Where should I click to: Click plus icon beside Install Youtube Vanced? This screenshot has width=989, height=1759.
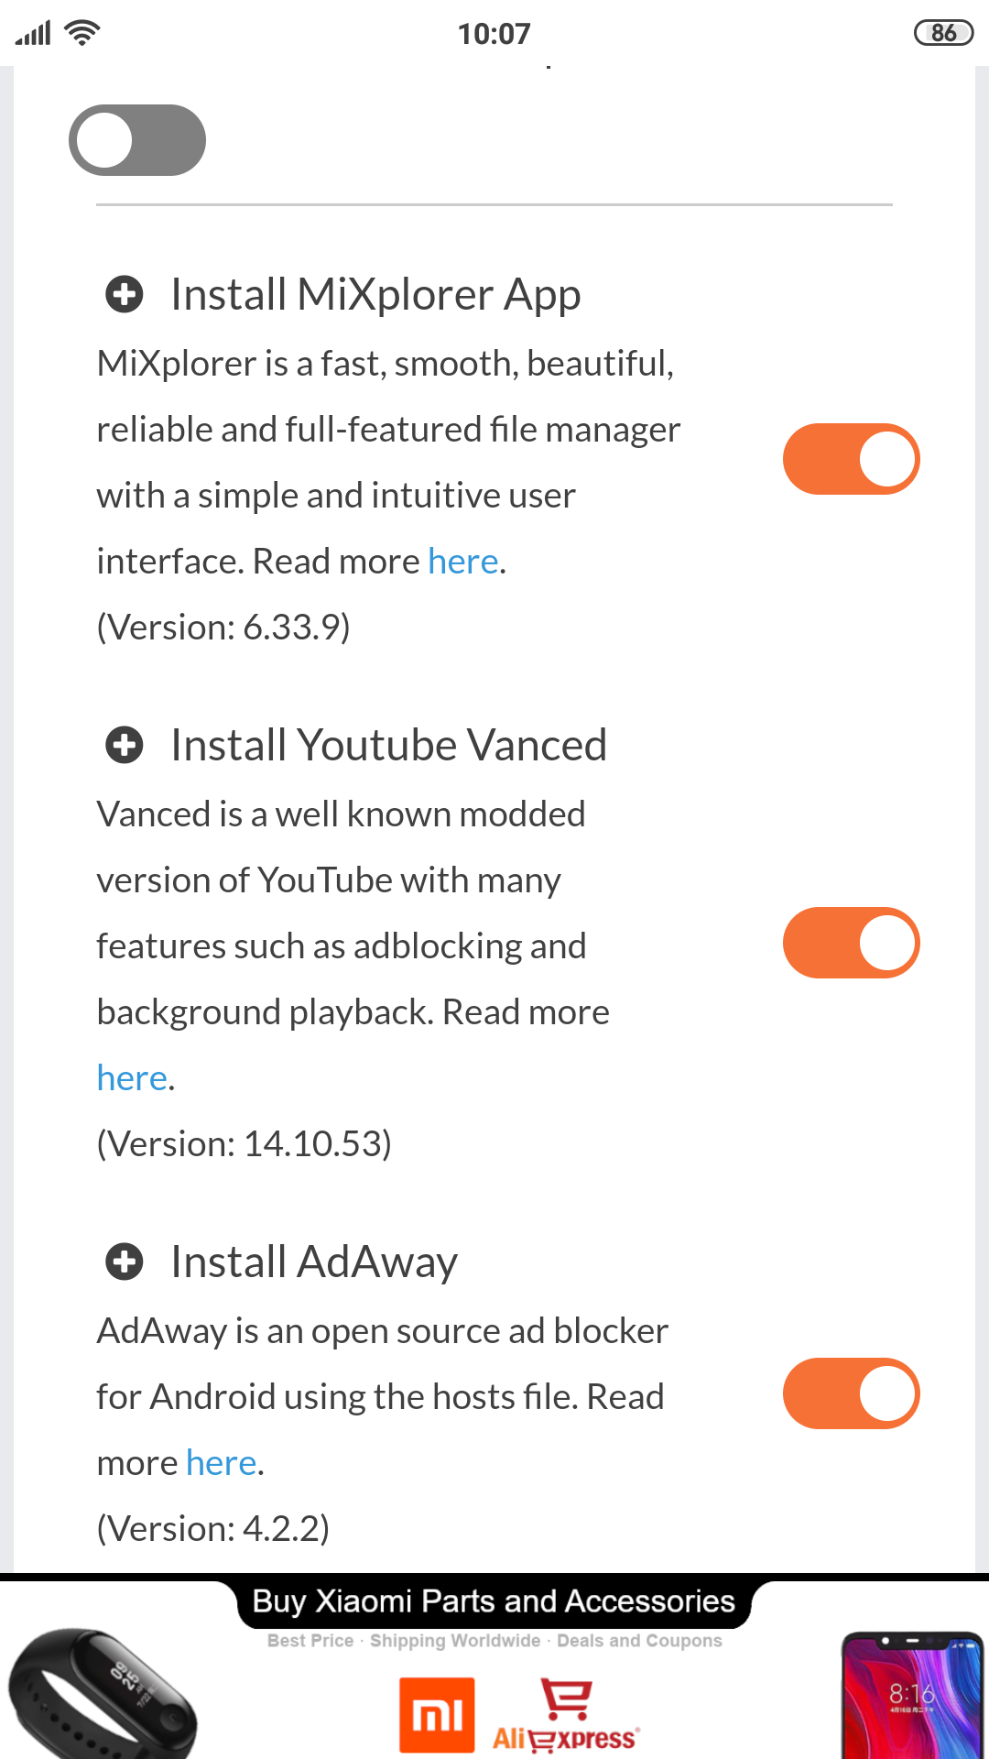pos(125,745)
